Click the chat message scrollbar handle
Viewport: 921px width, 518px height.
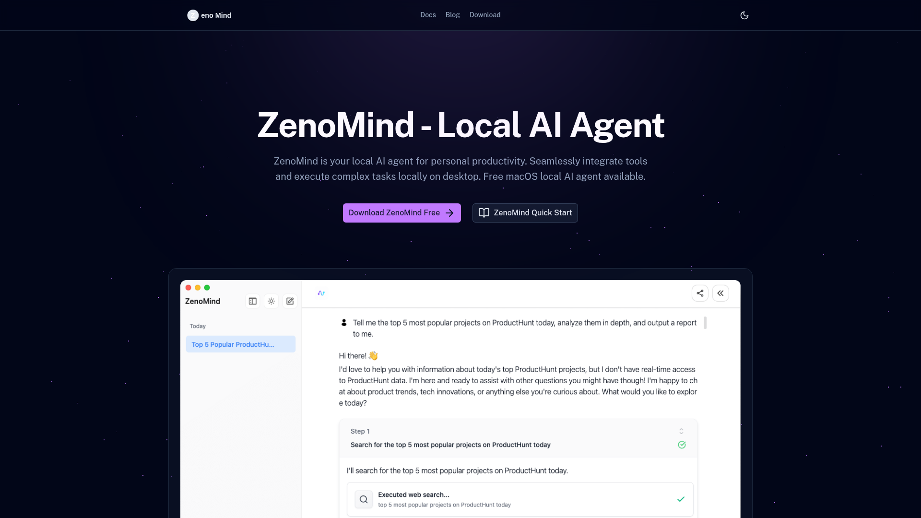[x=705, y=323]
